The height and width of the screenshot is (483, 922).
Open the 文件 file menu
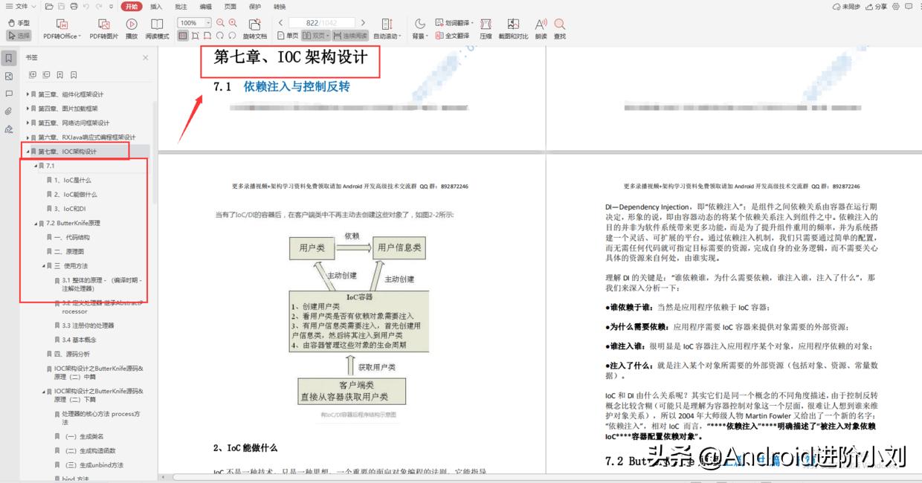[x=20, y=7]
